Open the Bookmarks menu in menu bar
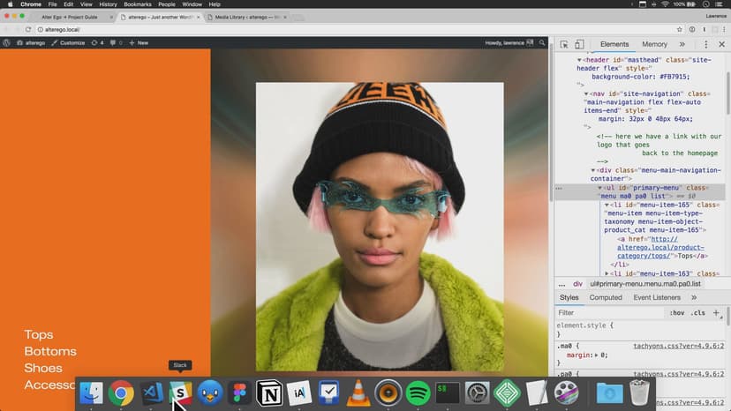The height and width of the screenshot is (411, 731). pyautogui.click(x=137, y=4)
